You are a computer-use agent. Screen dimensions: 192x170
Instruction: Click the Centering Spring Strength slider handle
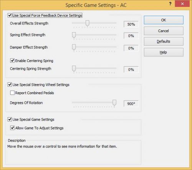coord(74,69)
